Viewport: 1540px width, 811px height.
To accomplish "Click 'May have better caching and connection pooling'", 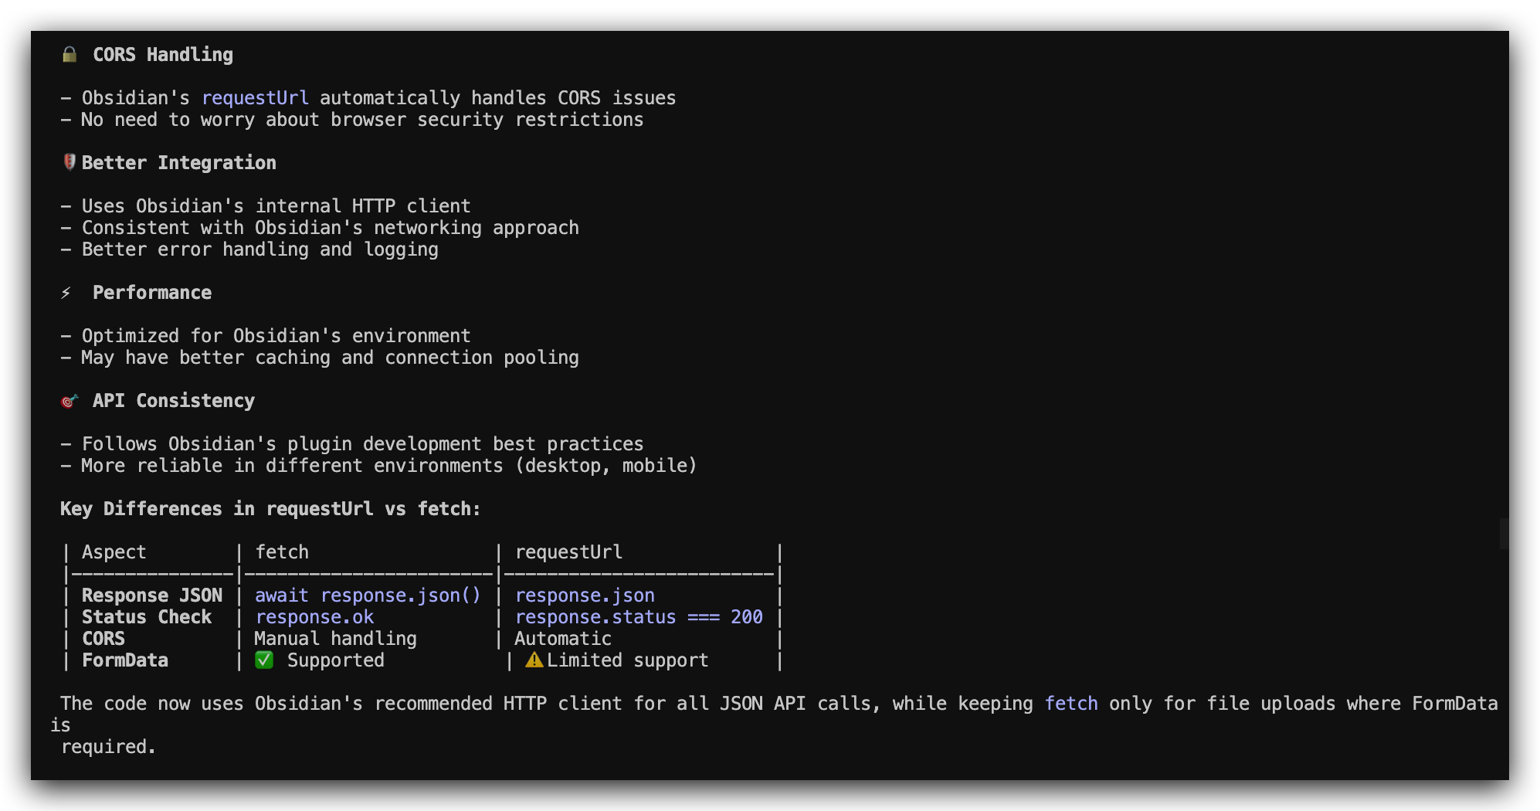I will [x=330, y=358].
